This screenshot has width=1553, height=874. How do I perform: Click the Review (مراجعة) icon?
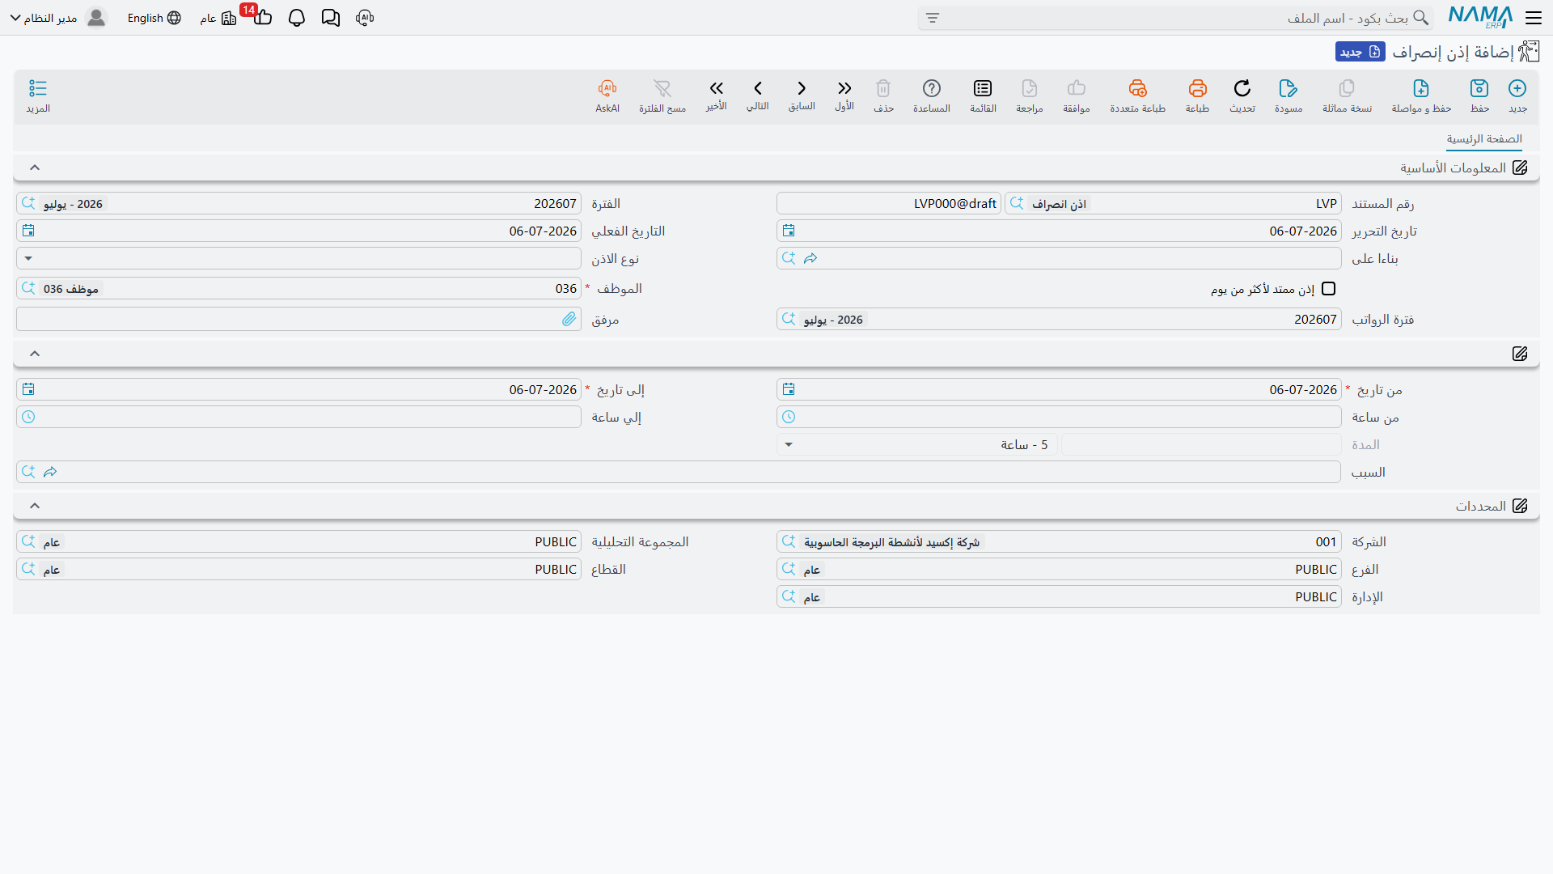1030,88
